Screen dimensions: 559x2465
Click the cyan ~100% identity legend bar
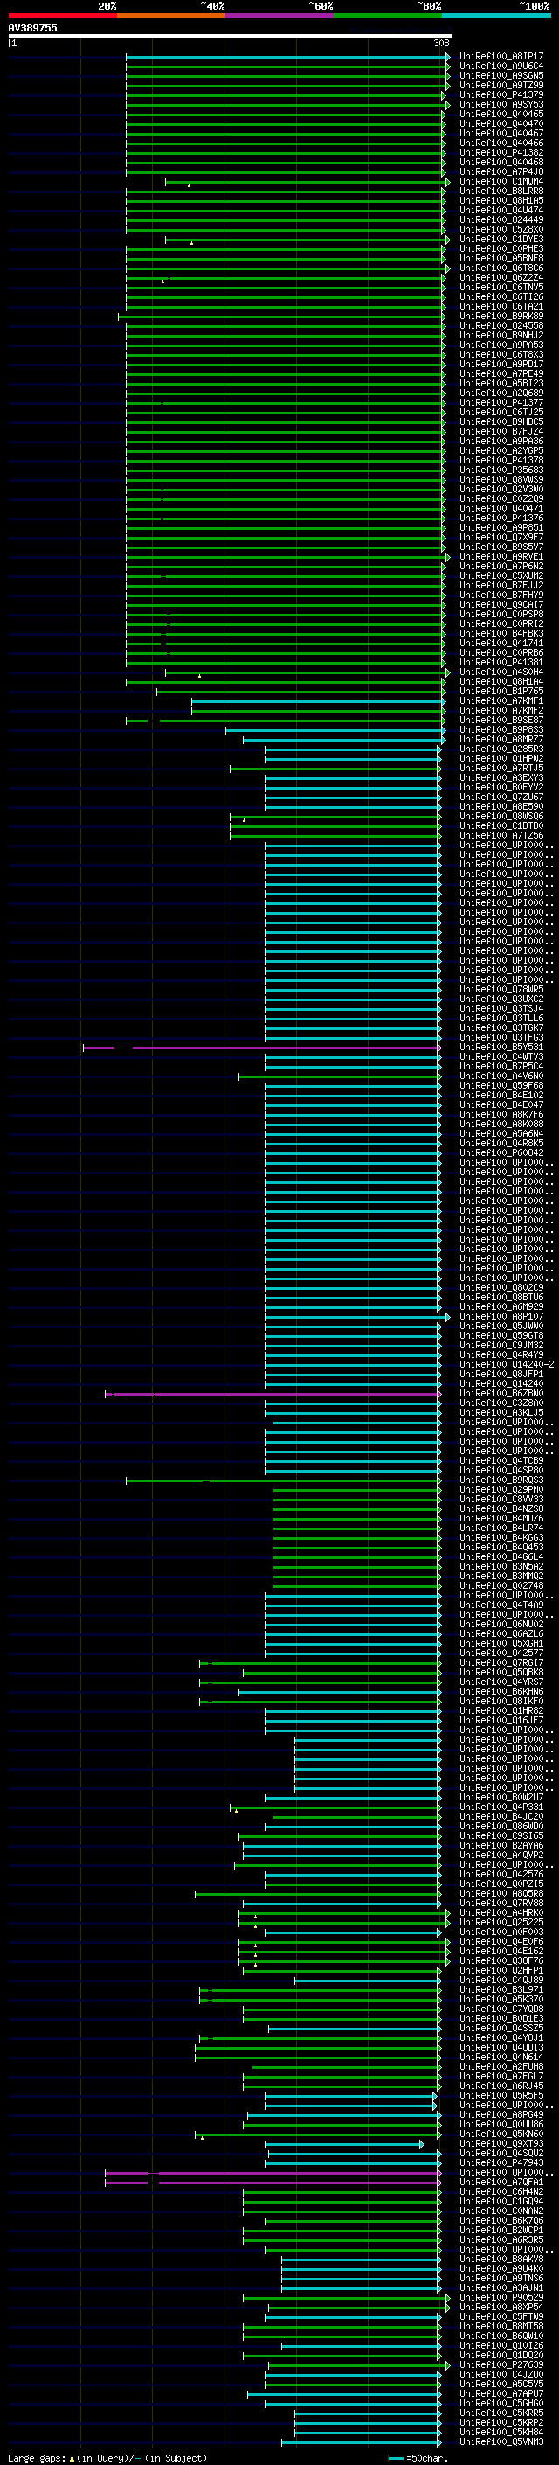tap(496, 16)
